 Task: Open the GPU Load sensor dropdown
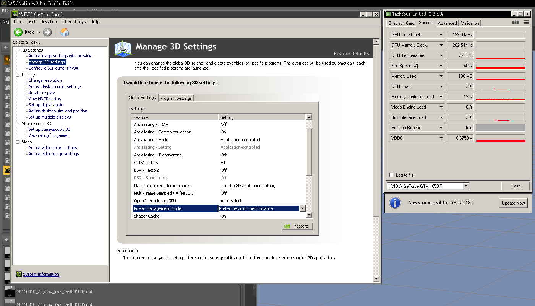click(441, 86)
